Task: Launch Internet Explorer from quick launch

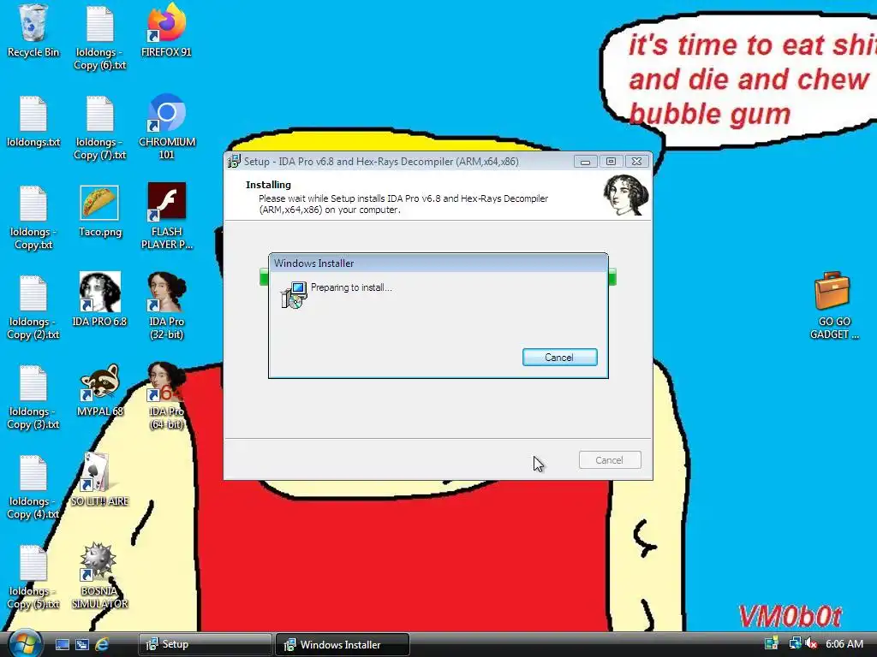Action: tap(102, 644)
